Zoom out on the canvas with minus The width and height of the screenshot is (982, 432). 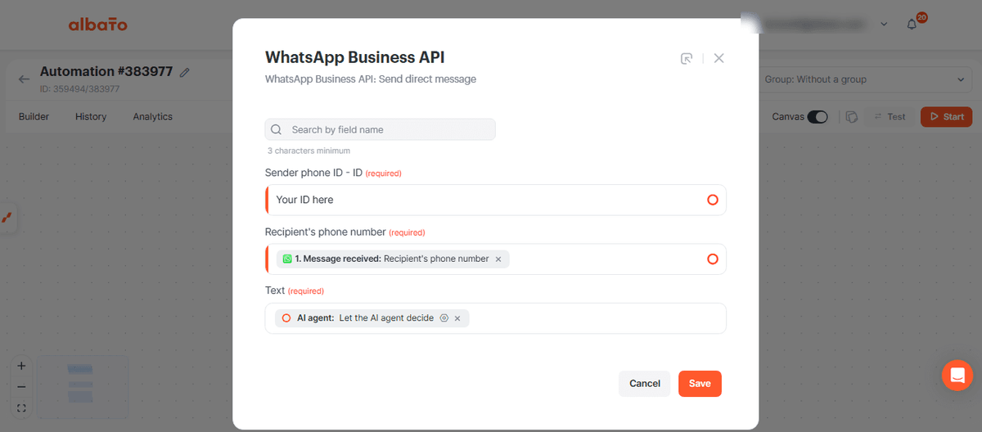coord(21,387)
